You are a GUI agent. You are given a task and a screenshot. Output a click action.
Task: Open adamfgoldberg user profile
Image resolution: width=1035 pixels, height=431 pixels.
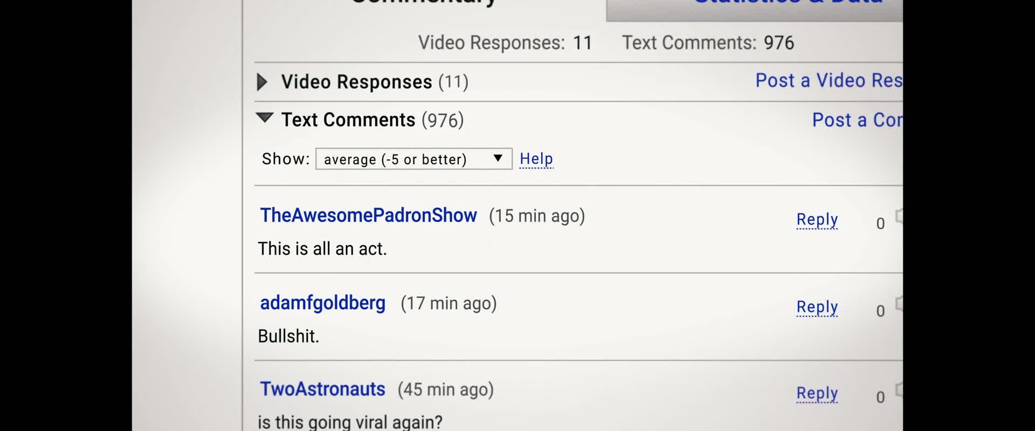322,303
